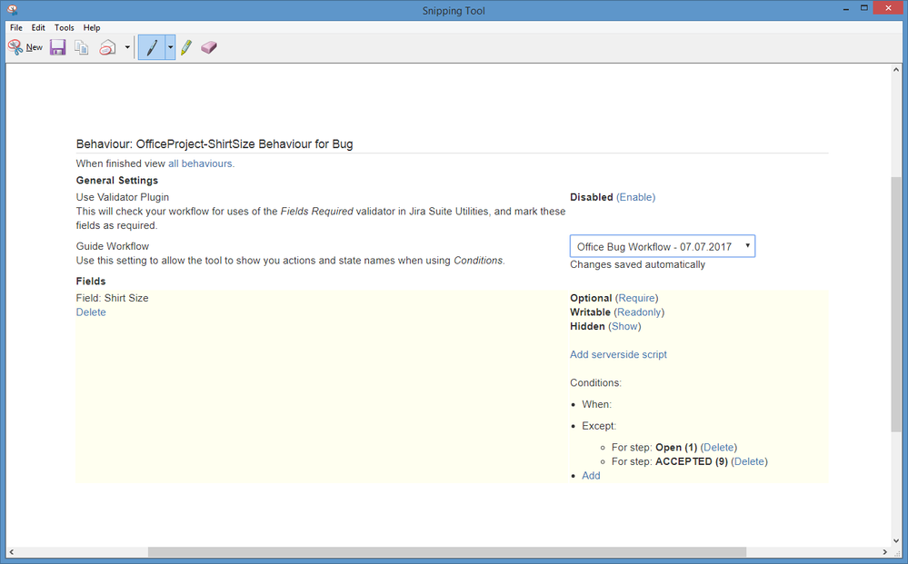This screenshot has width=908, height=564.
Task: Click the 'Fields' heading
Action: (x=91, y=282)
